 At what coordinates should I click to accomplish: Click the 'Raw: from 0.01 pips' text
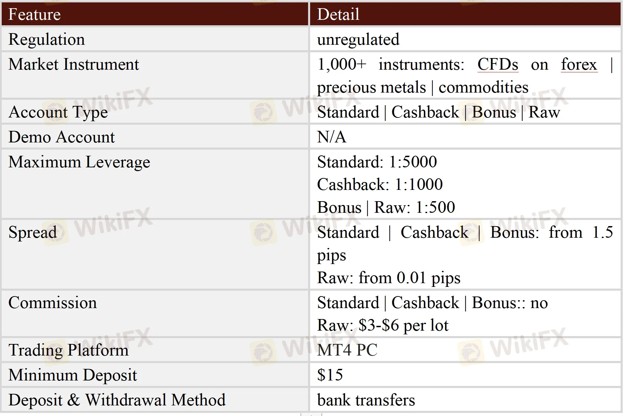coord(388,278)
